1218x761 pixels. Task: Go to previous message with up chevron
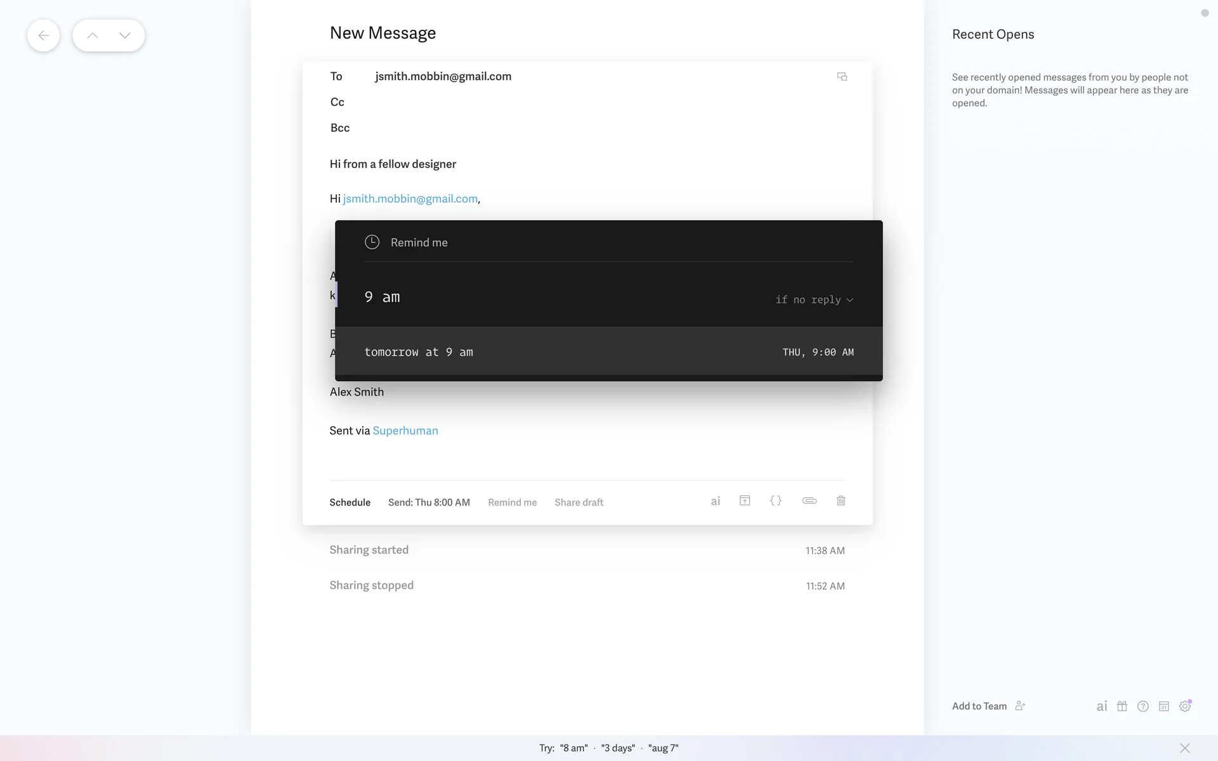[x=93, y=36]
